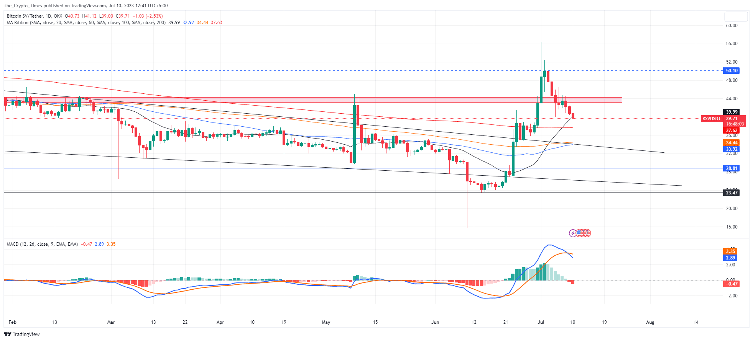Viewport: 753px width, 341px height.
Task: Click the purple lightning event icon
Action: [x=572, y=233]
